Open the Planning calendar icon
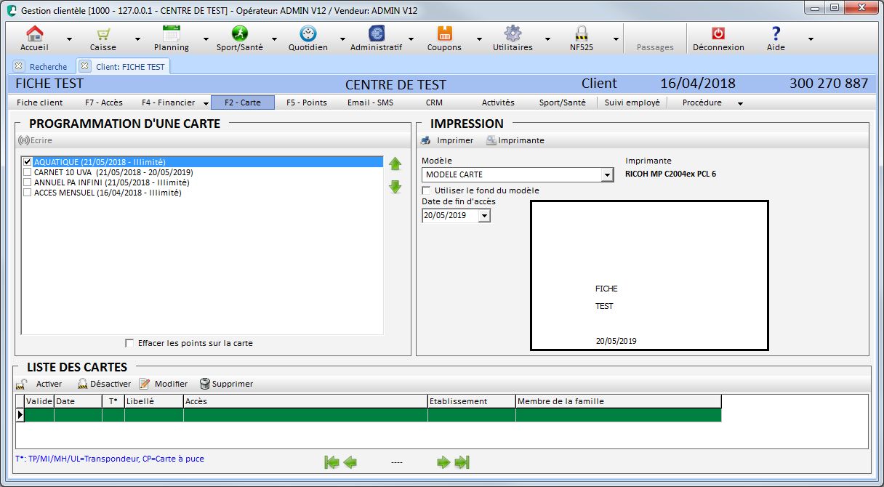The image size is (884, 487). pyautogui.click(x=172, y=34)
